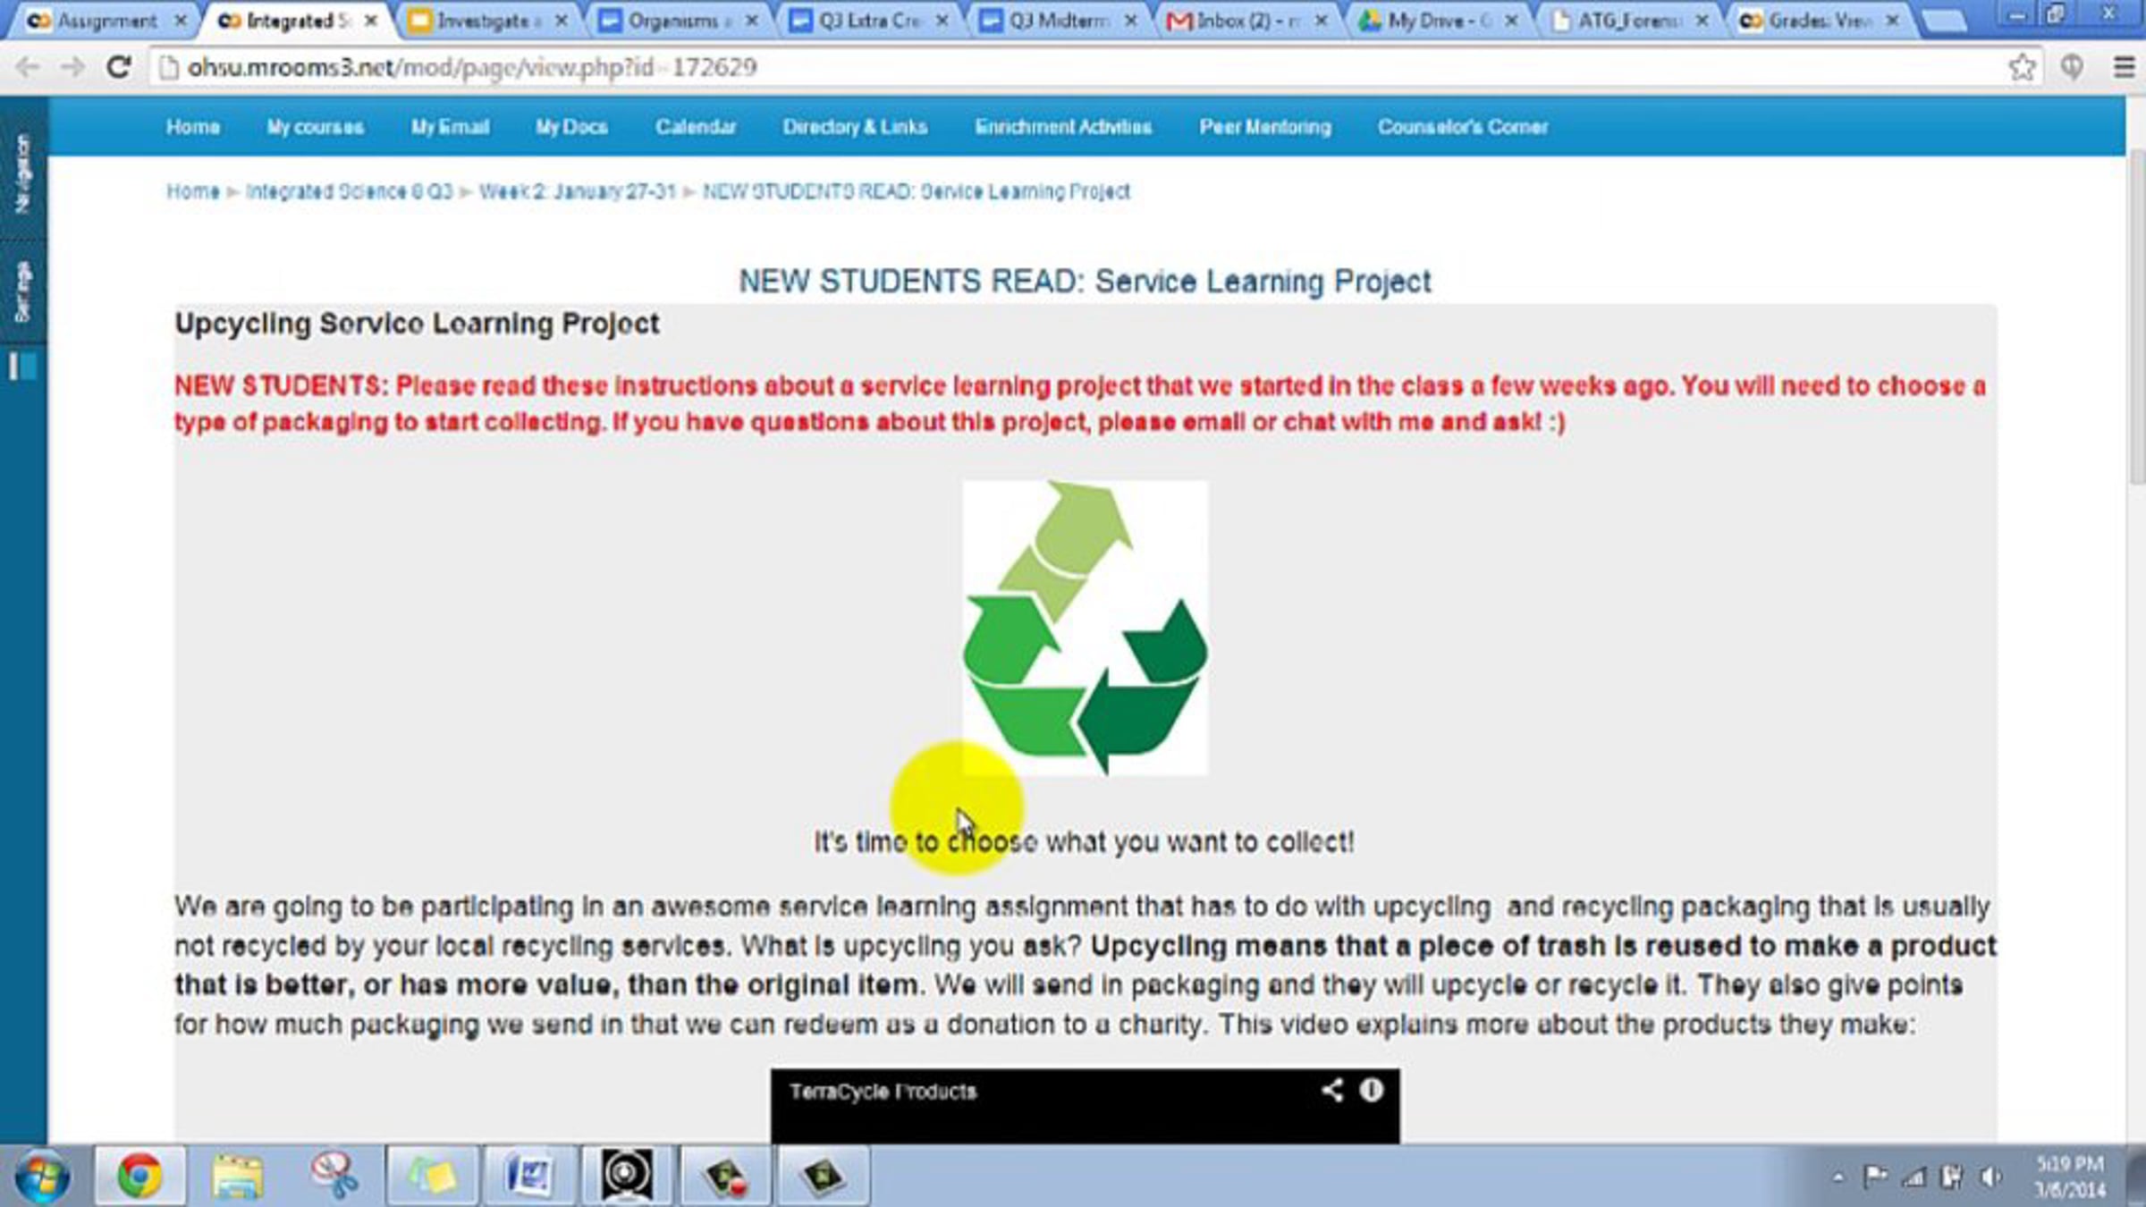Image resolution: width=2146 pixels, height=1207 pixels.
Task: Reload the page with the refresh icon
Action: [118, 67]
